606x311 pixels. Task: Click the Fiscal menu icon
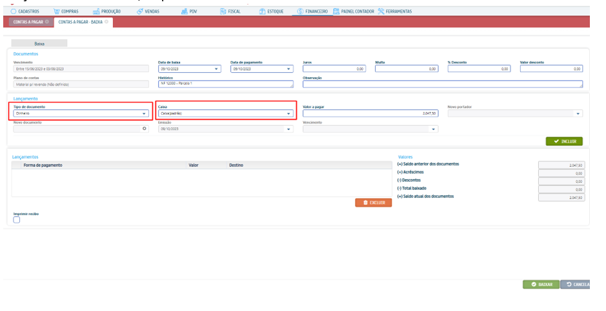pyautogui.click(x=223, y=12)
